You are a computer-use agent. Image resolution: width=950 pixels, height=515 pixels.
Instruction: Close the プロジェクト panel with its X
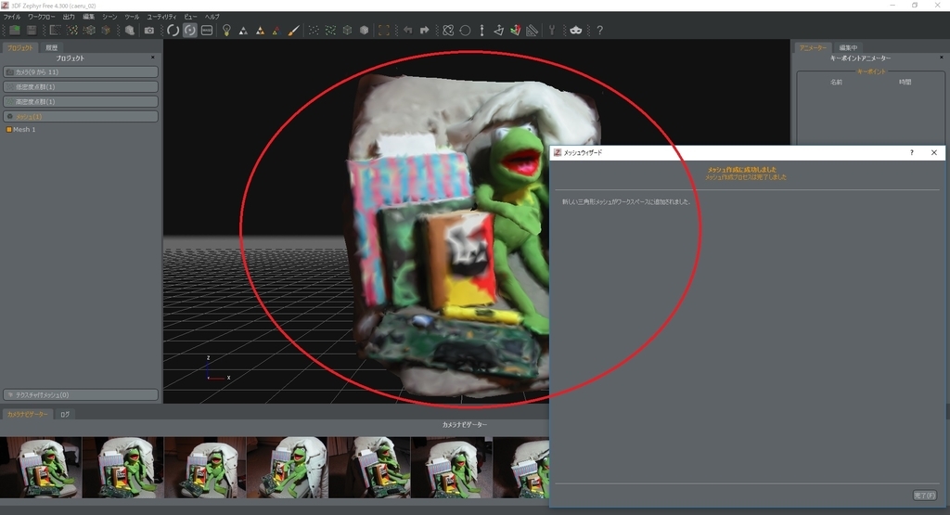(153, 58)
